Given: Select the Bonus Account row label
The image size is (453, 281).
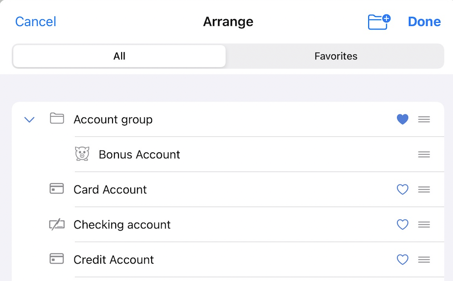Looking at the screenshot, I should point(139,155).
